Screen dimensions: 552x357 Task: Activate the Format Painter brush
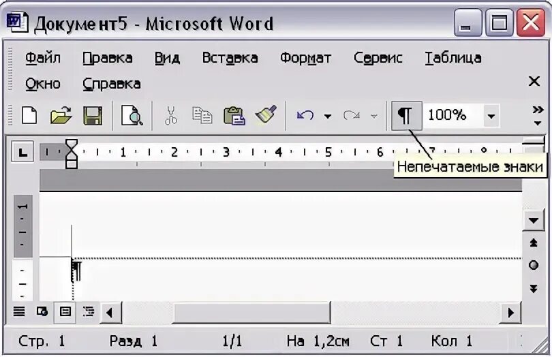point(266,114)
